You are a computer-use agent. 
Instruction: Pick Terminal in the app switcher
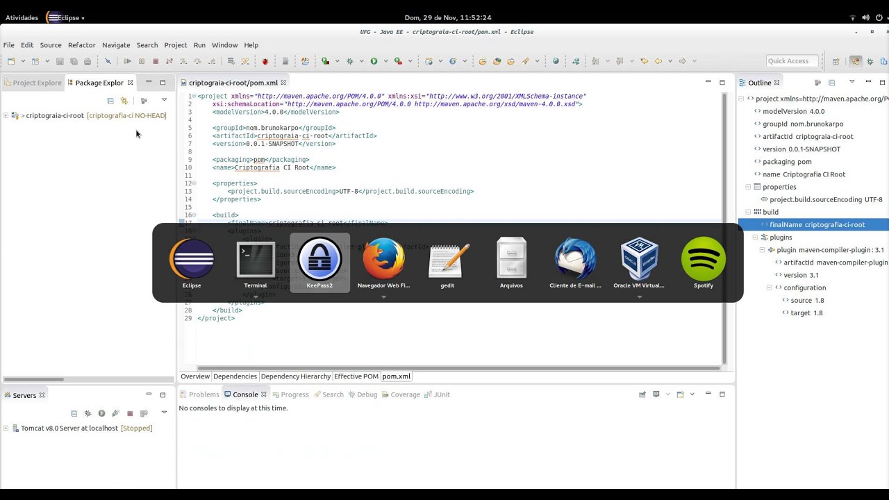tap(256, 263)
